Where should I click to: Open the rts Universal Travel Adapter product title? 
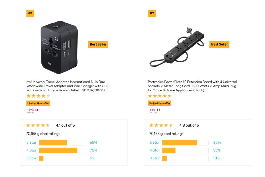click(x=67, y=86)
